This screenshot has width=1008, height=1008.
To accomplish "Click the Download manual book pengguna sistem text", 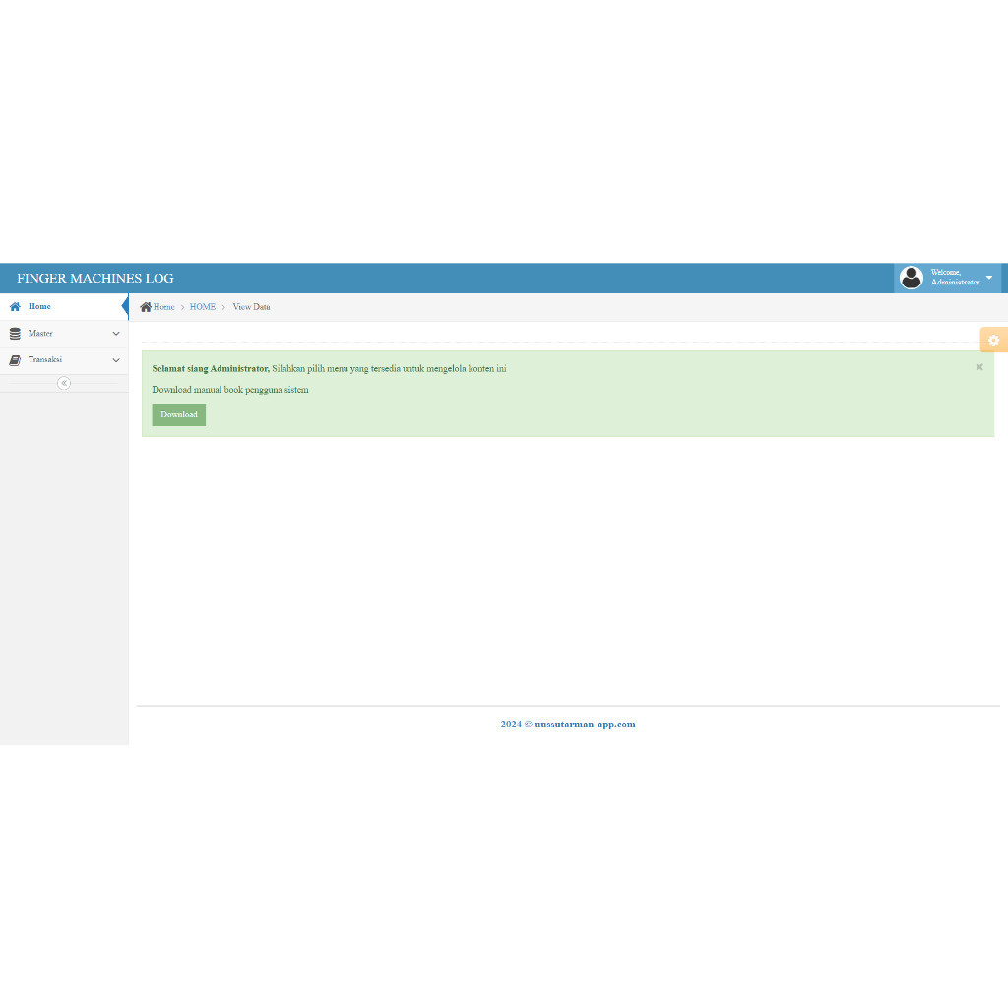I will [x=230, y=390].
